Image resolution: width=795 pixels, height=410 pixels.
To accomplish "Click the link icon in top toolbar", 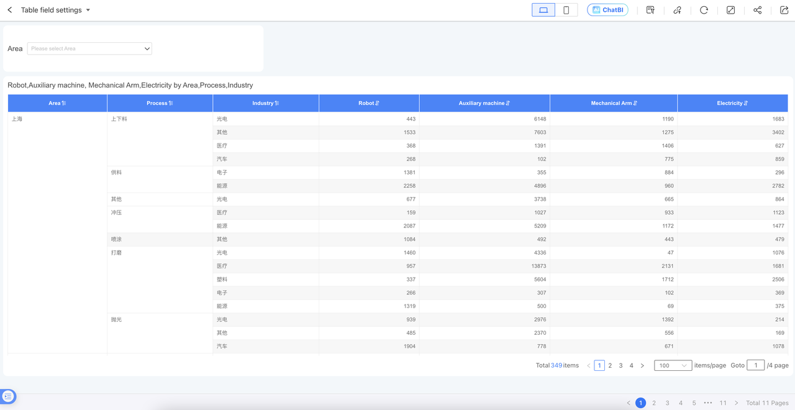I will [x=677, y=10].
